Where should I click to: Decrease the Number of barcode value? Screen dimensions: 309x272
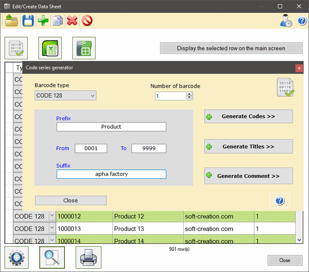pyautogui.click(x=189, y=98)
